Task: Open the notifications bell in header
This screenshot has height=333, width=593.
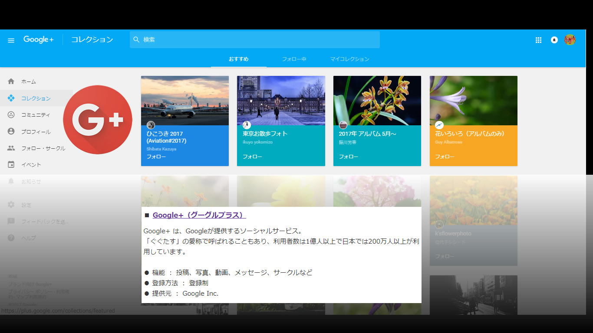Action: 554,40
